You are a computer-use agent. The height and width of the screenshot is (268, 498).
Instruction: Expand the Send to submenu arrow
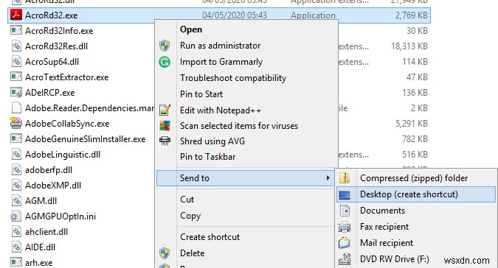[328, 178]
